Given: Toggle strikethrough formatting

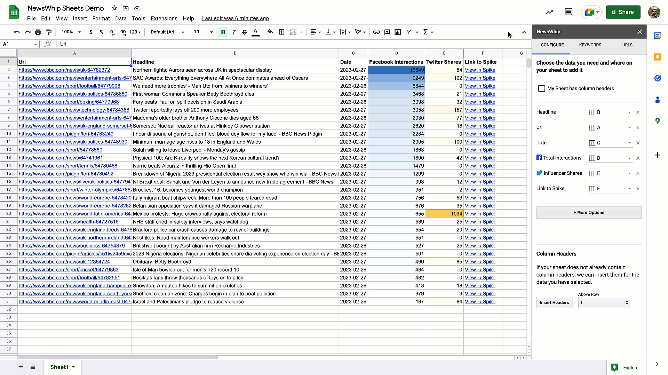Looking at the screenshot, I should pos(245,32).
